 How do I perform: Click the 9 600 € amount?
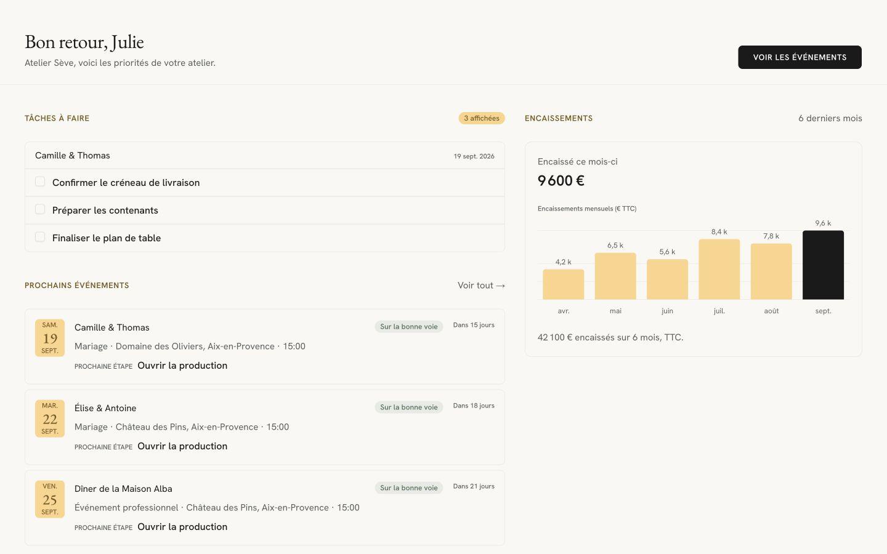[561, 181]
